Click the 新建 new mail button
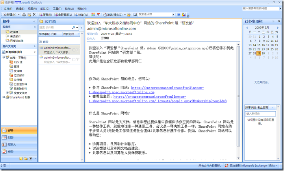The width and height of the screenshot is (284, 171). point(9,15)
